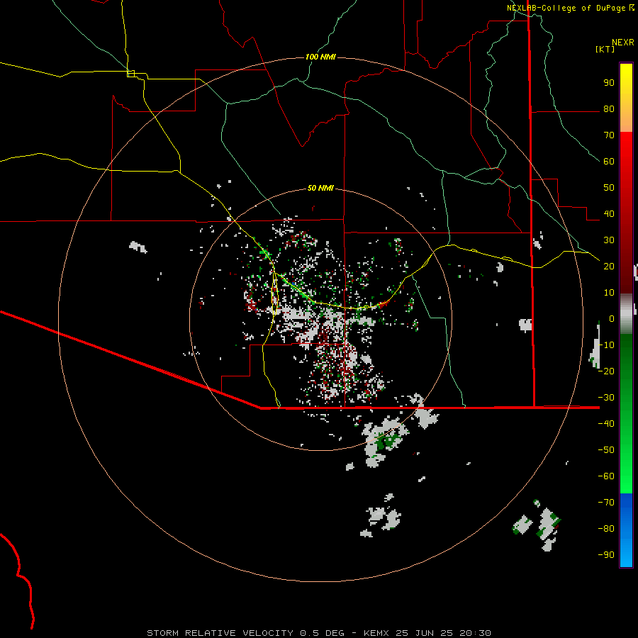The width and height of the screenshot is (638, 638).
Task: Click the -20 value on the velocity scale
Action: point(606,371)
